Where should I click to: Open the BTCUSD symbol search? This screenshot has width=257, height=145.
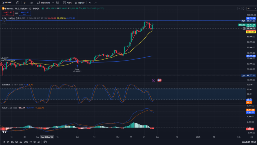click(7, 3)
